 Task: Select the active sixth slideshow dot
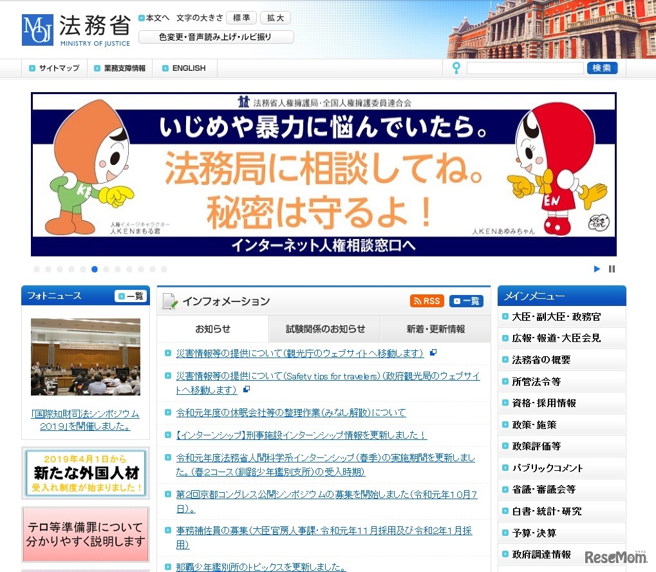(x=95, y=269)
